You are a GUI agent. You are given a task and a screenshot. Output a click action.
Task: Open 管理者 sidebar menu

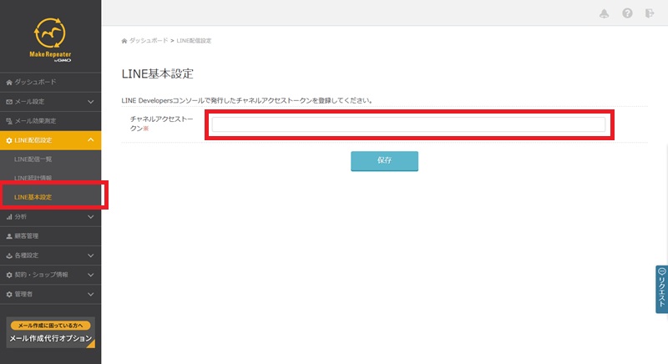pos(50,294)
